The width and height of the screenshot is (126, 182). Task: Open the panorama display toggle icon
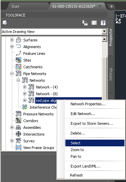click(x=94, y=23)
